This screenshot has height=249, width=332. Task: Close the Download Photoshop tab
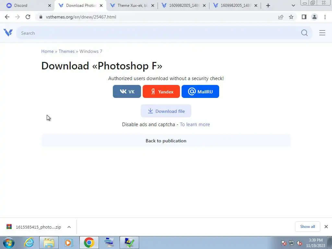click(101, 6)
